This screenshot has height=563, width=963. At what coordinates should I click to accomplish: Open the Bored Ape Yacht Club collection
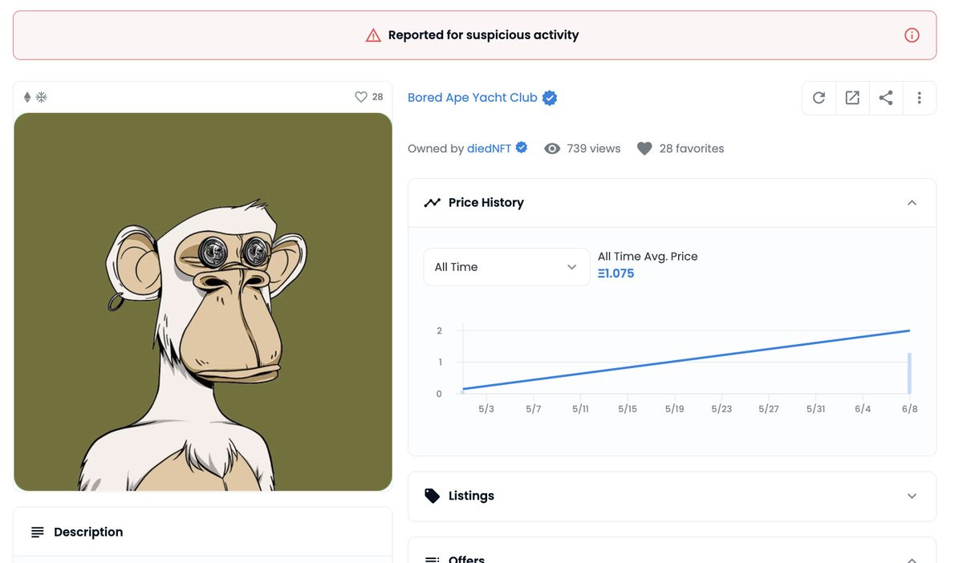(473, 97)
